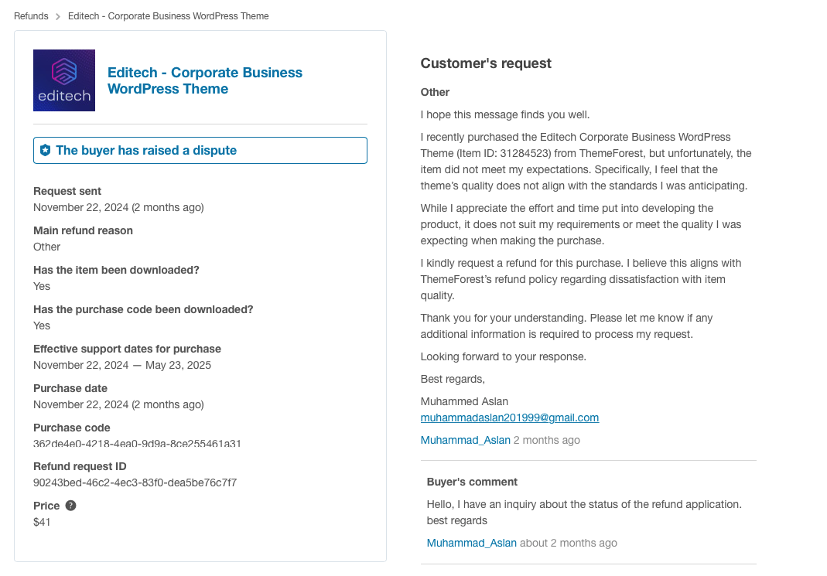827x576 pixels.
Task: Click the Price help question mark icon
Action: click(70, 506)
